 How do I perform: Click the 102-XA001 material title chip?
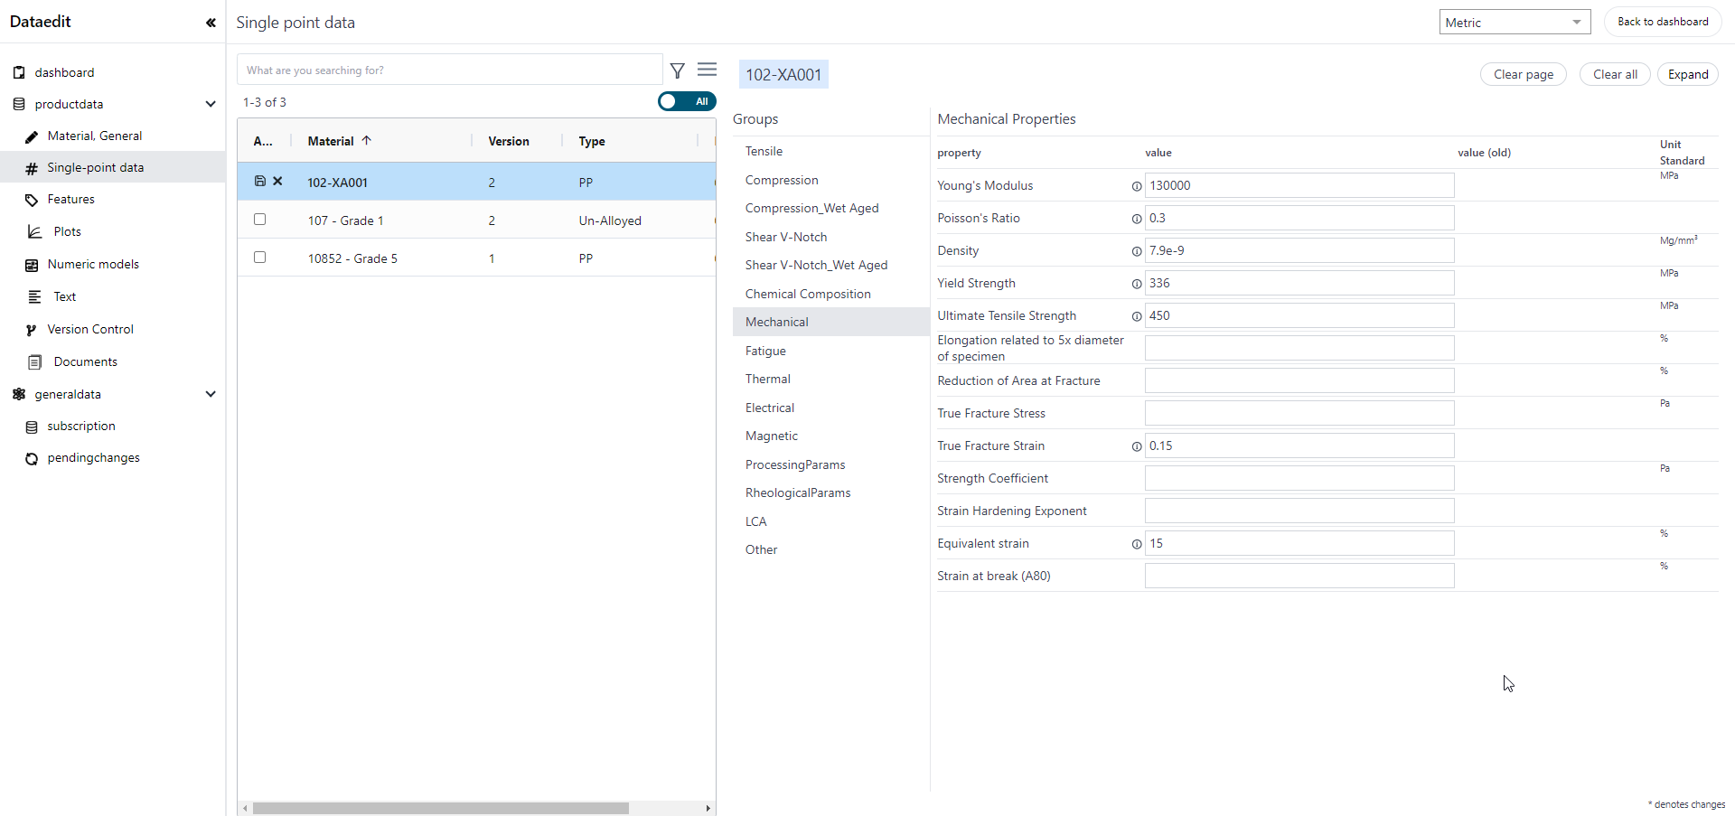click(783, 74)
